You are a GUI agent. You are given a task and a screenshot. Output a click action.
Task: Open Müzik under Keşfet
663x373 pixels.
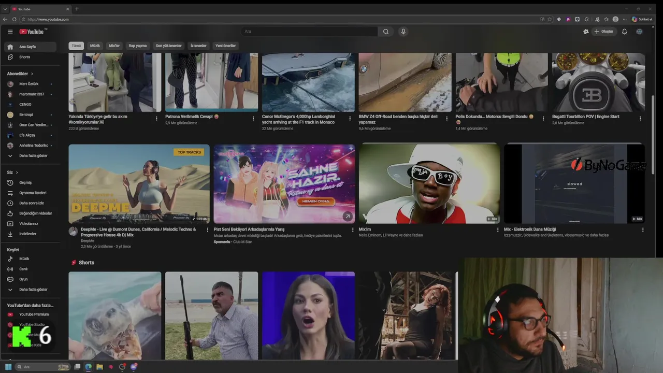31,259
